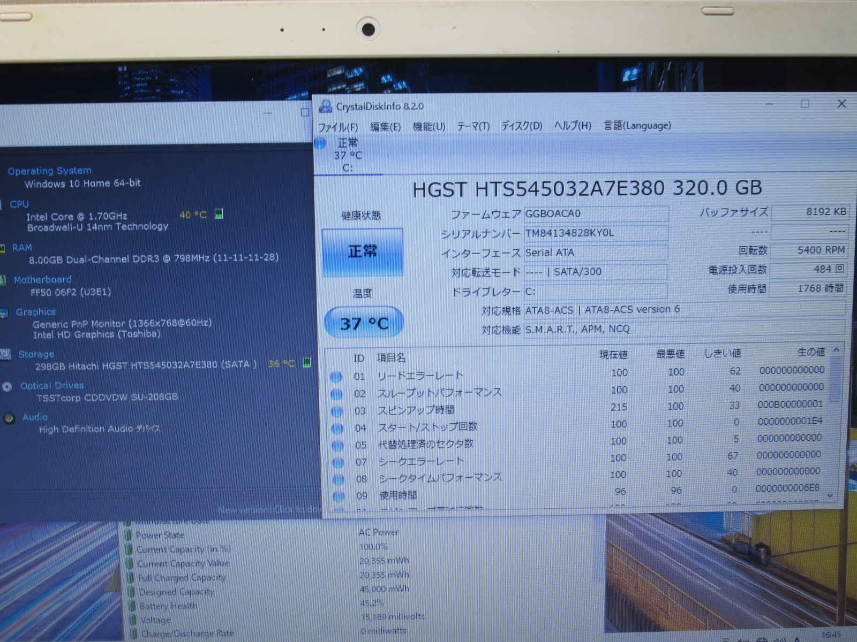This screenshot has width=857, height=642.
Task: Click the Audio speaker icon in Speccy
Action: pos(9,418)
